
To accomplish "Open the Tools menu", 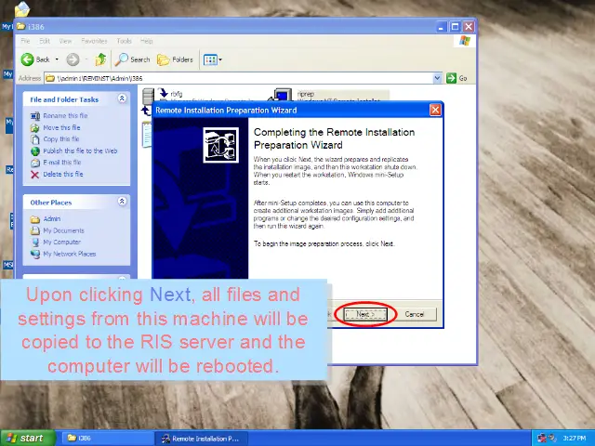I will (x=124, y=41).
